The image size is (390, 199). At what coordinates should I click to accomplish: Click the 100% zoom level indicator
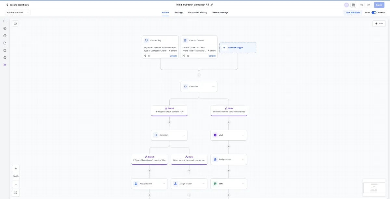[x=16, y=176]
